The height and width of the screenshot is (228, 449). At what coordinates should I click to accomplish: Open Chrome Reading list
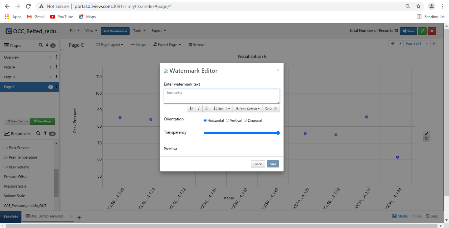coord(431,17)
